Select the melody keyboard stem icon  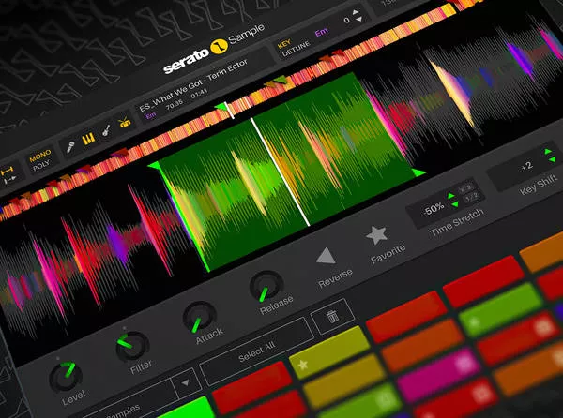(89, 141)
